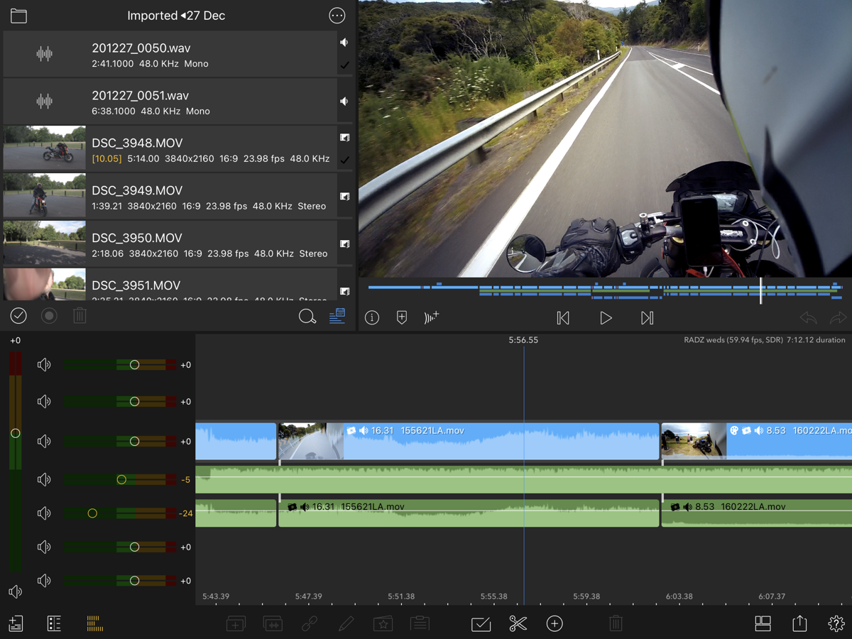The width and height of the screenshot is (852, 639).
Task: Click the timeline ruler at 5:51.38
Action: pos(401,596)
